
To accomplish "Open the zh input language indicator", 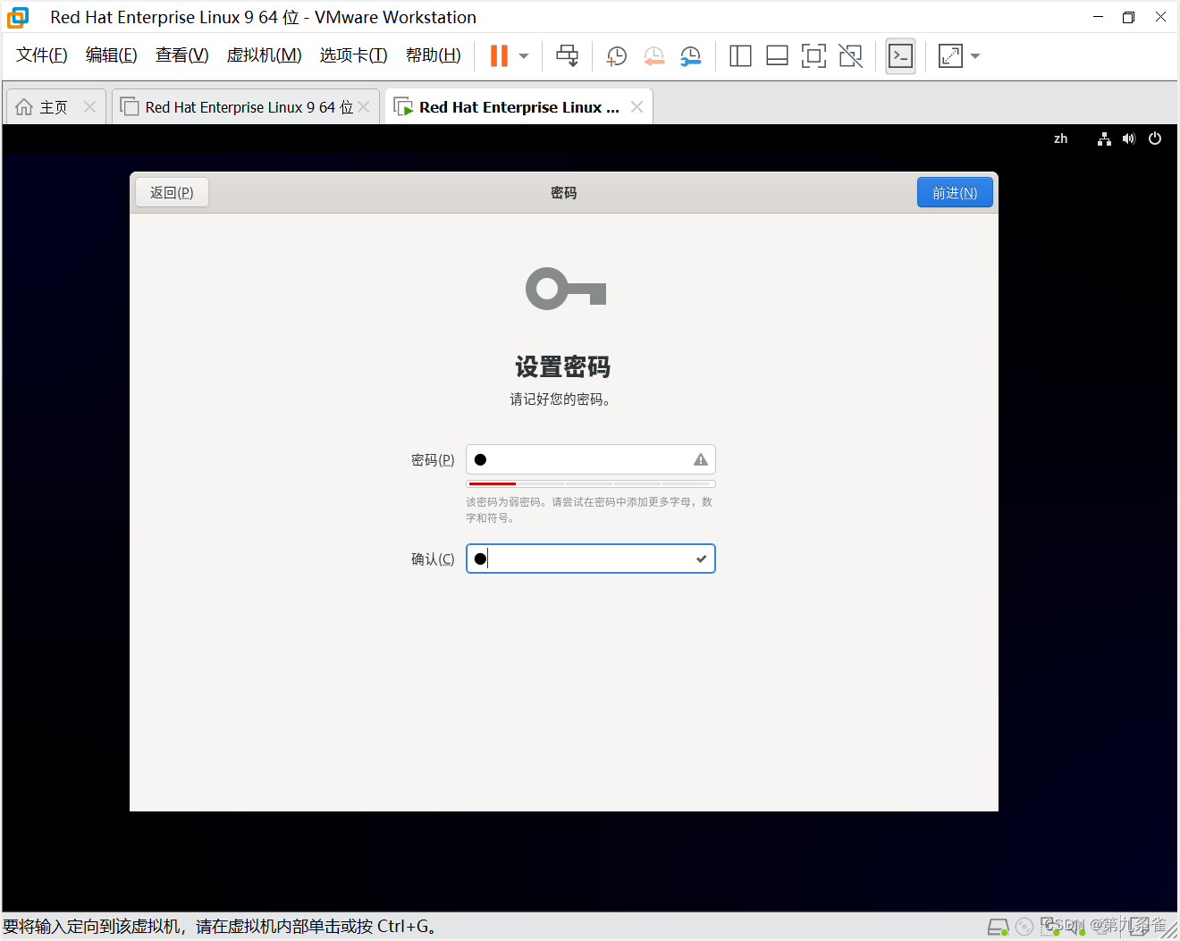I will (1060, 139).
